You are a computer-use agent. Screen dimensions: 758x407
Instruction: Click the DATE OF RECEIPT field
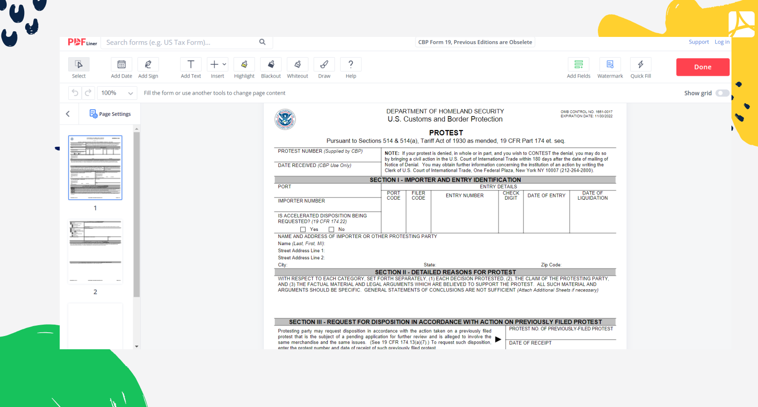tap(561, 345)
